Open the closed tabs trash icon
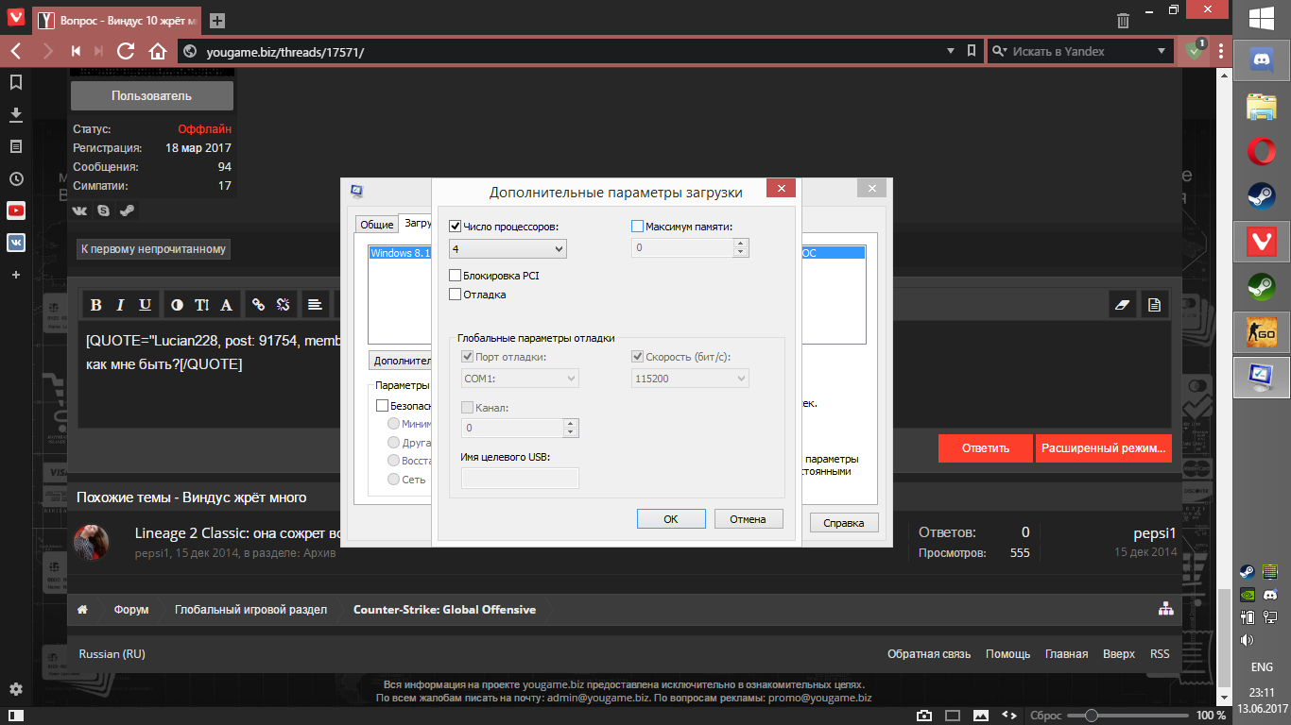This screenshot has width=1291, height=725. [x=1123, y=20]
